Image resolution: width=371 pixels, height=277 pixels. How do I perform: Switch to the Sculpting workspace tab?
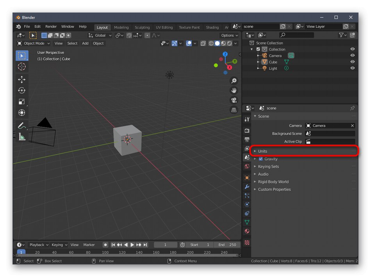click(142, 27)
